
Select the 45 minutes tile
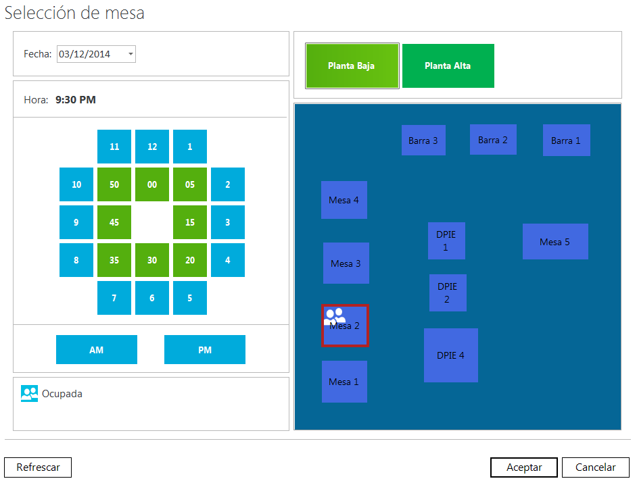pyautogui.click(x=114, y=222)
